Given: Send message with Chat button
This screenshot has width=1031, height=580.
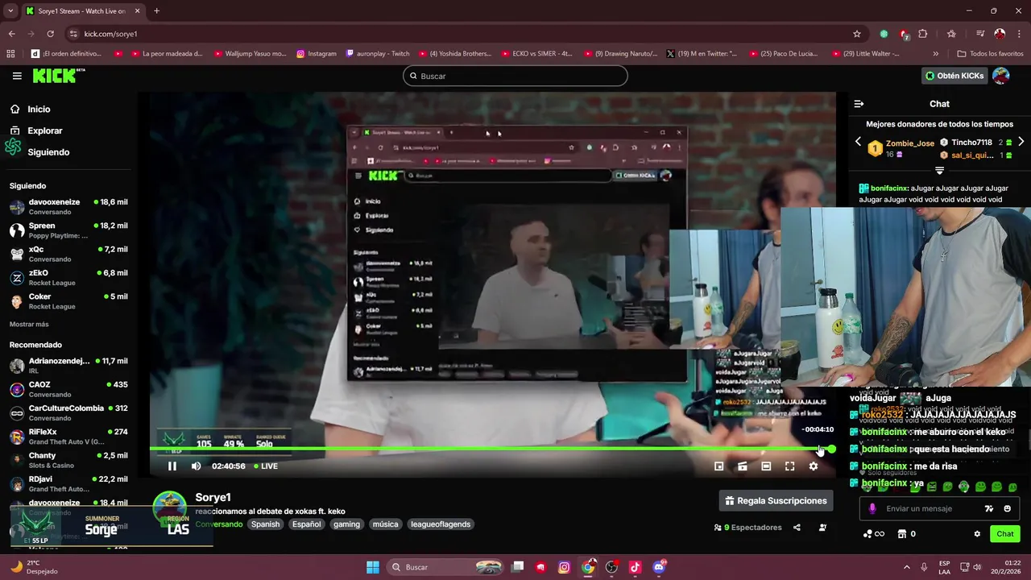Looking at the screenshot, I should pyautogui.click(x=1004, y=533).
